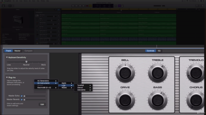Adjust the DRIVE knob
The width and height of the screenshot is (206, 115).
pos(125,100)
